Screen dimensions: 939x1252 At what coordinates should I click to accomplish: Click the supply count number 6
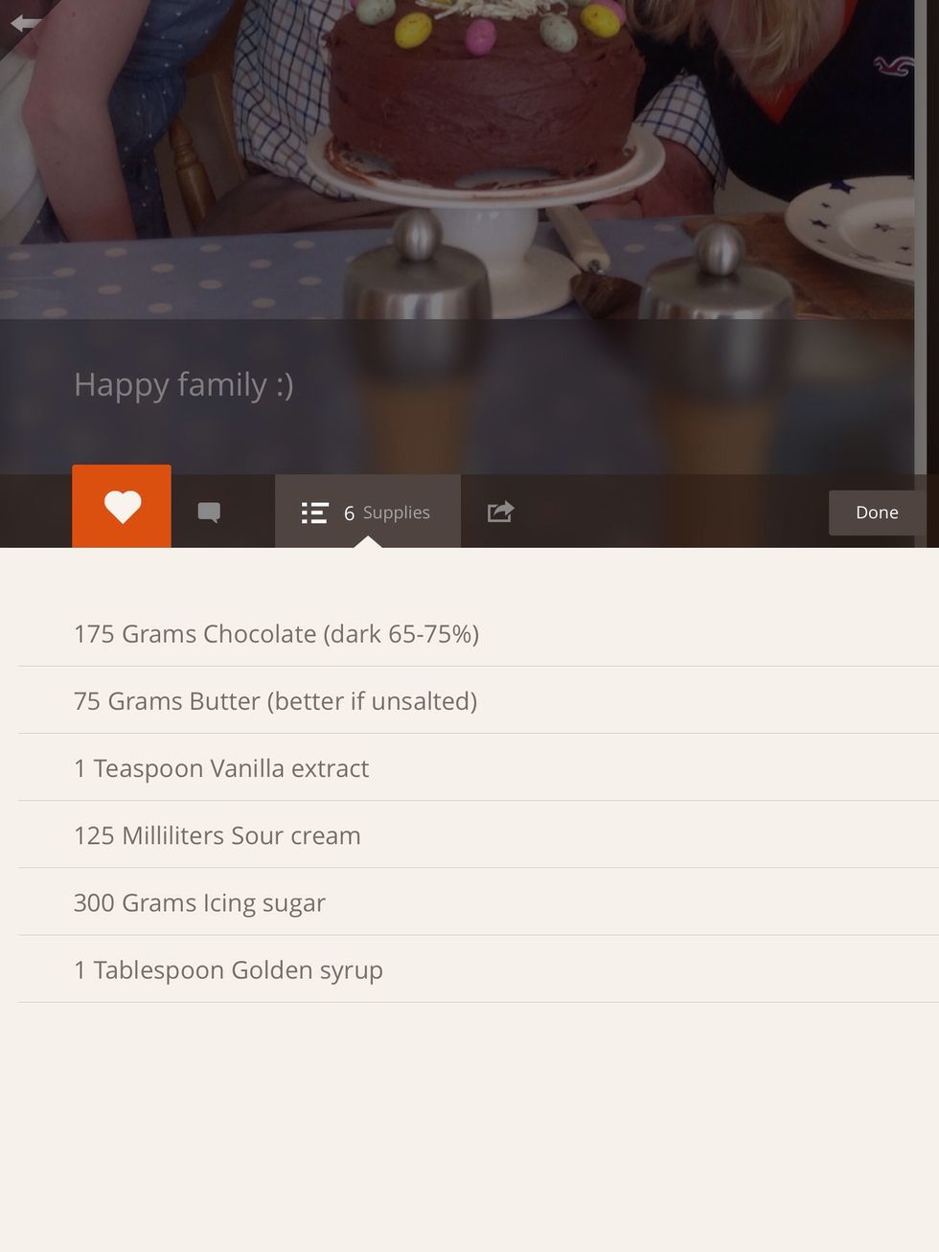[x=349, y=513]
